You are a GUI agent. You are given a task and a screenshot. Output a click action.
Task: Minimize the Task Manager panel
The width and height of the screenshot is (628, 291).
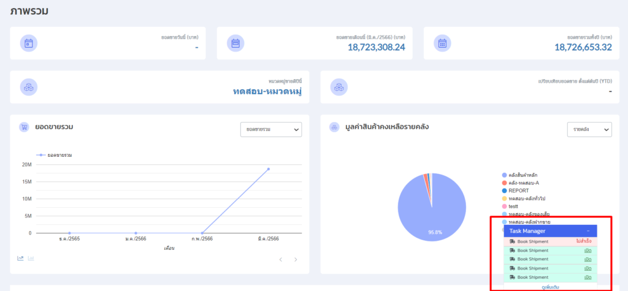pos(588,232)
